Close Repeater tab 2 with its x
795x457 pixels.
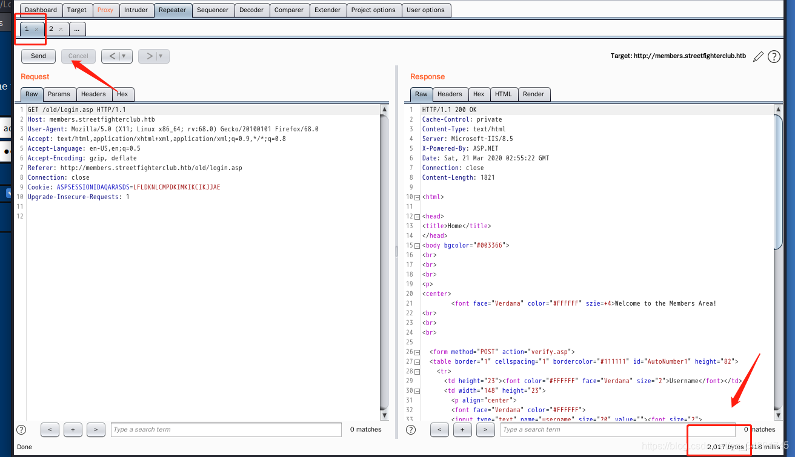(x=61, y=29)
